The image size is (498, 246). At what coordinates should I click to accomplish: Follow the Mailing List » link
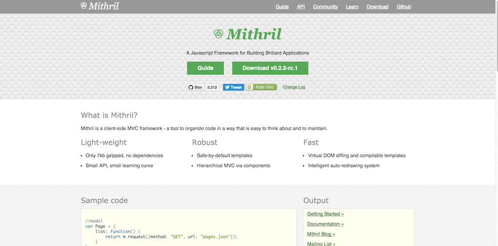click(321, 244)
